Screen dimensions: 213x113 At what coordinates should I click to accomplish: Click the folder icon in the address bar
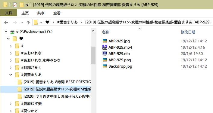coord(36,22)
